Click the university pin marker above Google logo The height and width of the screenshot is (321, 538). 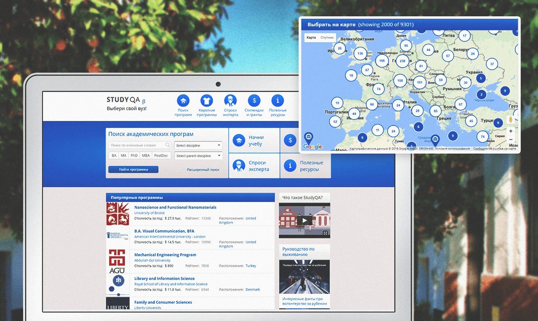point(308,138)
